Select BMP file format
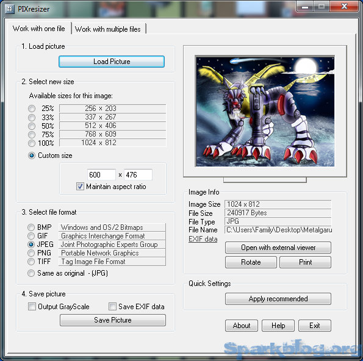Viewport: 363px width, 361px height. [x=31, y=227]
